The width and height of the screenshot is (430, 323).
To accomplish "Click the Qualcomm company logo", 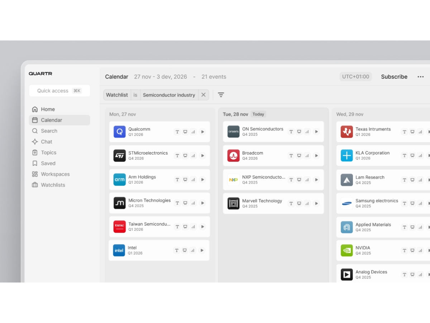I will [x=120, y=132].
